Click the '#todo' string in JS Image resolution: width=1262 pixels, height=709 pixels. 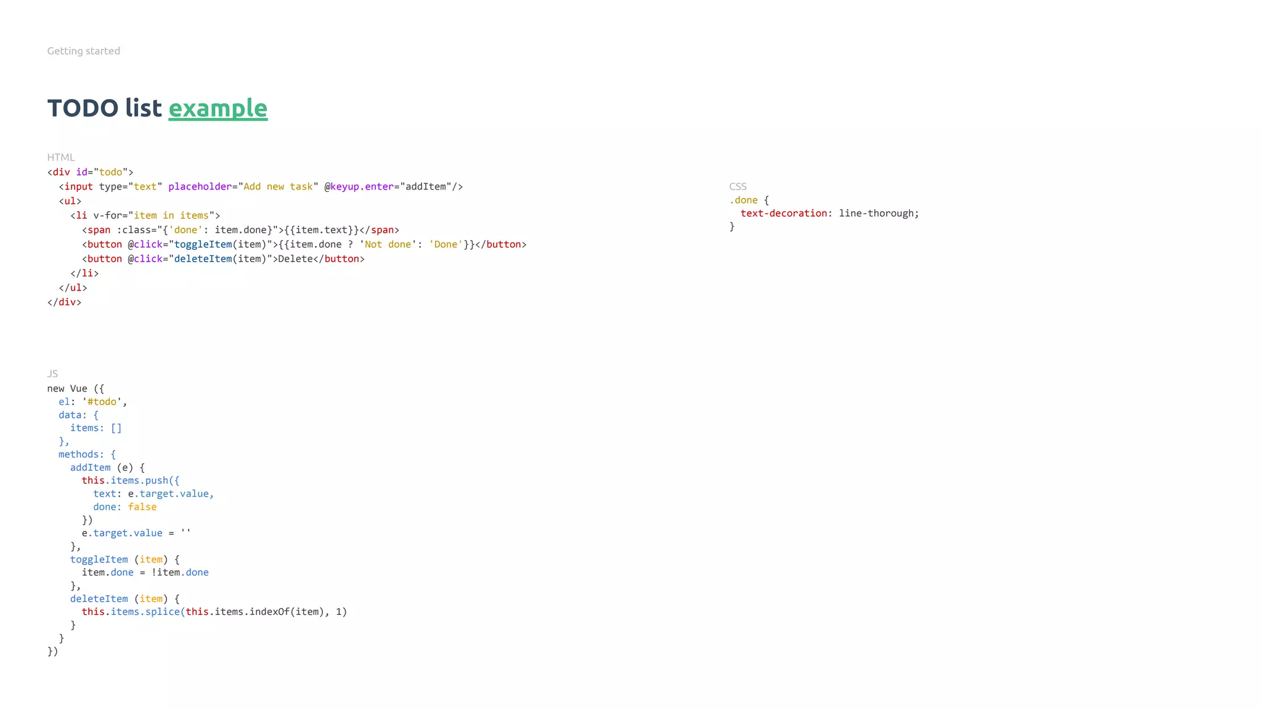coord(102,402)
